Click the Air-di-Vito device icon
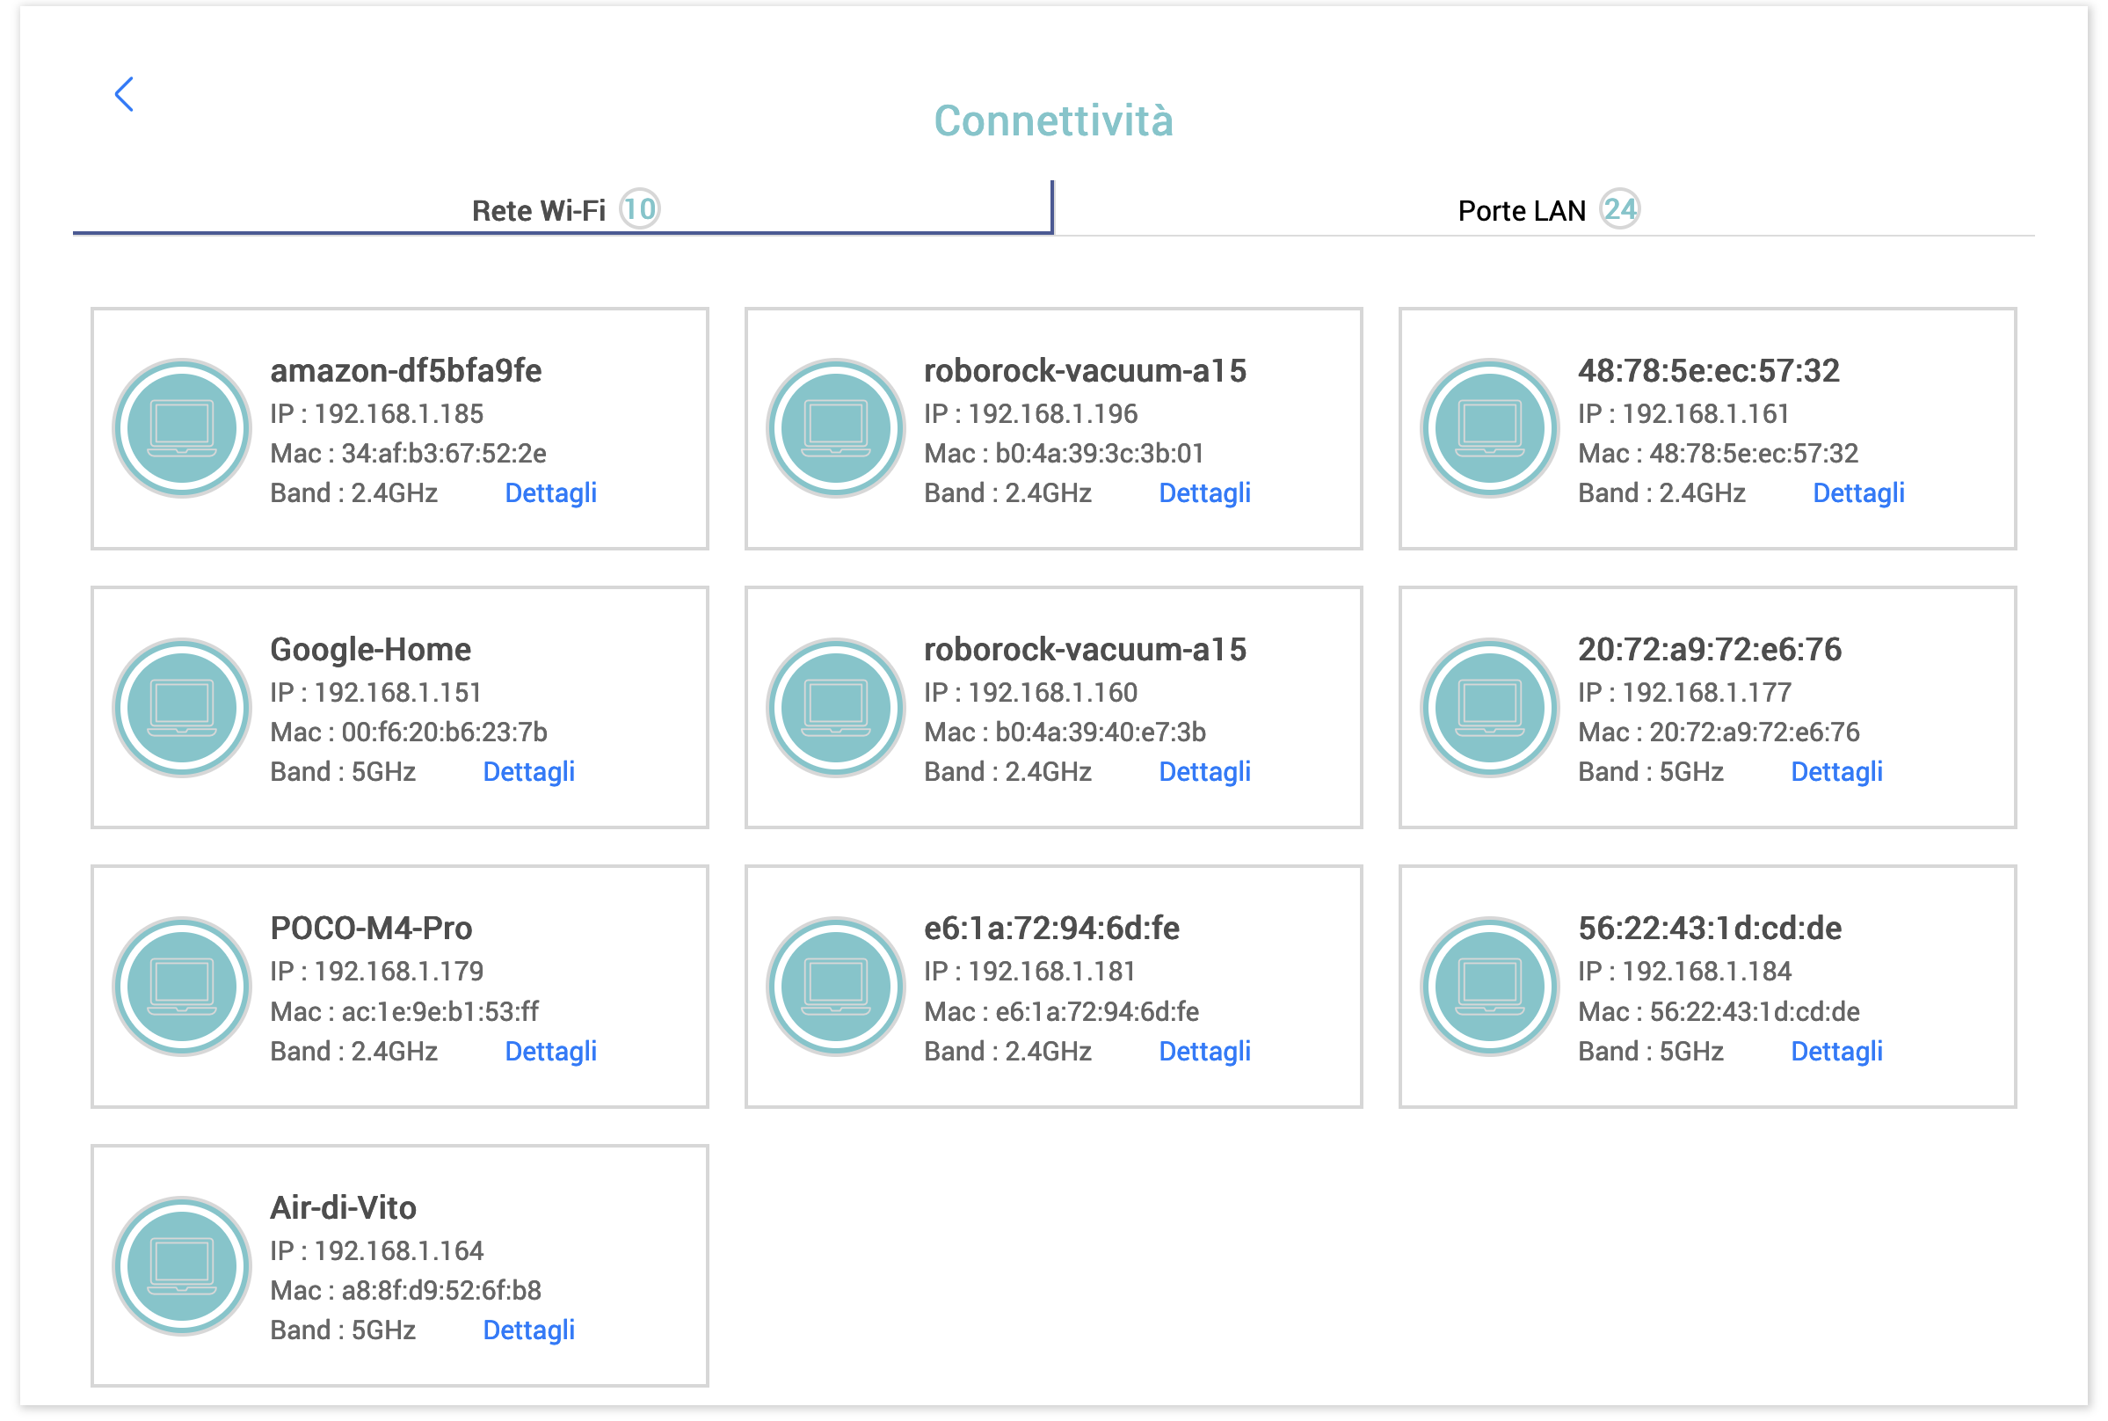This screenshot has width=2108, height=1421. tap(182, 1266)
